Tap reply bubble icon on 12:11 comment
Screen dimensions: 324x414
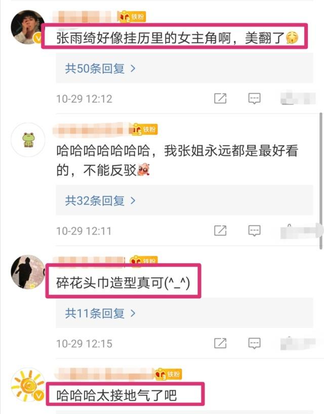point(254,231)
